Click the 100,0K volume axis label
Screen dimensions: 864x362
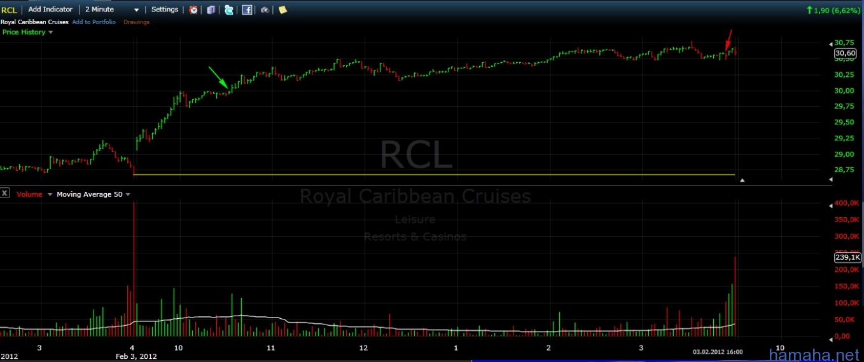click(x=847, y=303)
